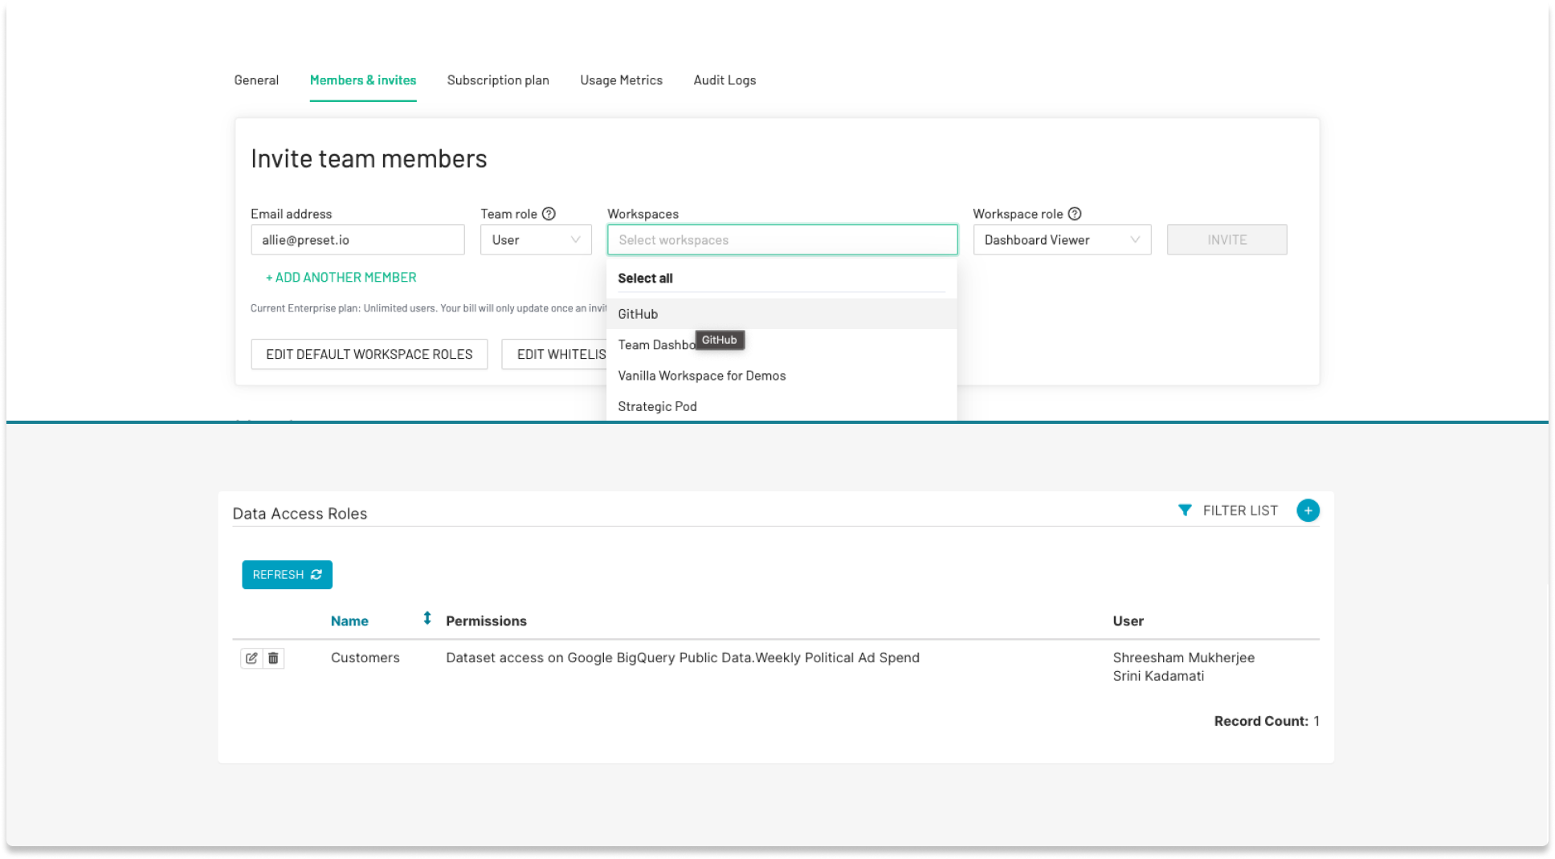This screenshot has width=1555, height=859.
Task: Click the trash icon for Customers role
Action: click(273, 658)
